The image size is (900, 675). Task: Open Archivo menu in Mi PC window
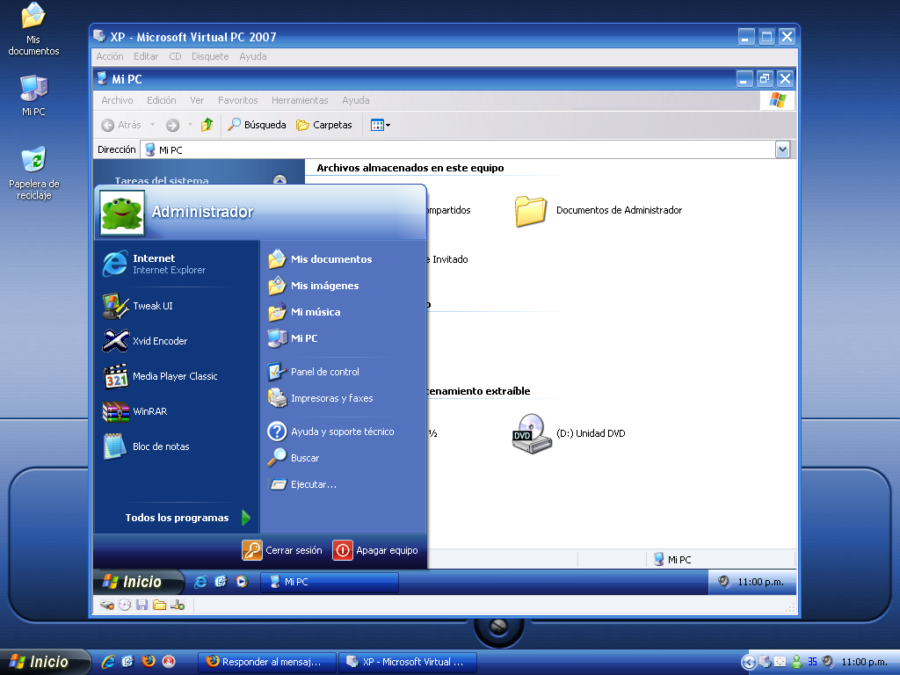117,100
